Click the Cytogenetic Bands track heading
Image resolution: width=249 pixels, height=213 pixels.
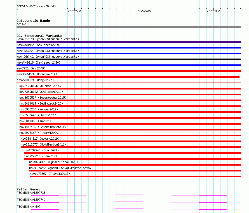(x=33, y=21)
